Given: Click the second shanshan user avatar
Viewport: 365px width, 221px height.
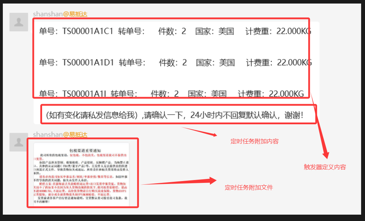Looking at the screenshot, I should tap(19, 142).
